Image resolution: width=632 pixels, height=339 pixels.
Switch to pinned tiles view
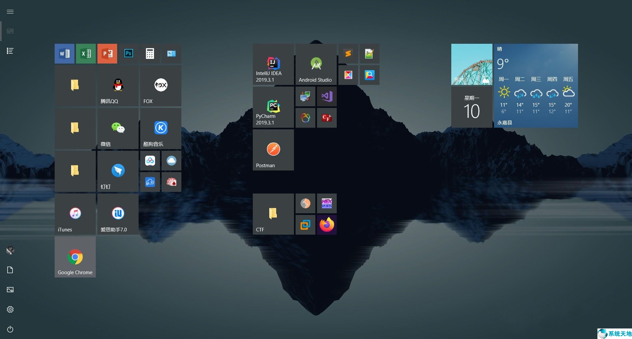10,31
